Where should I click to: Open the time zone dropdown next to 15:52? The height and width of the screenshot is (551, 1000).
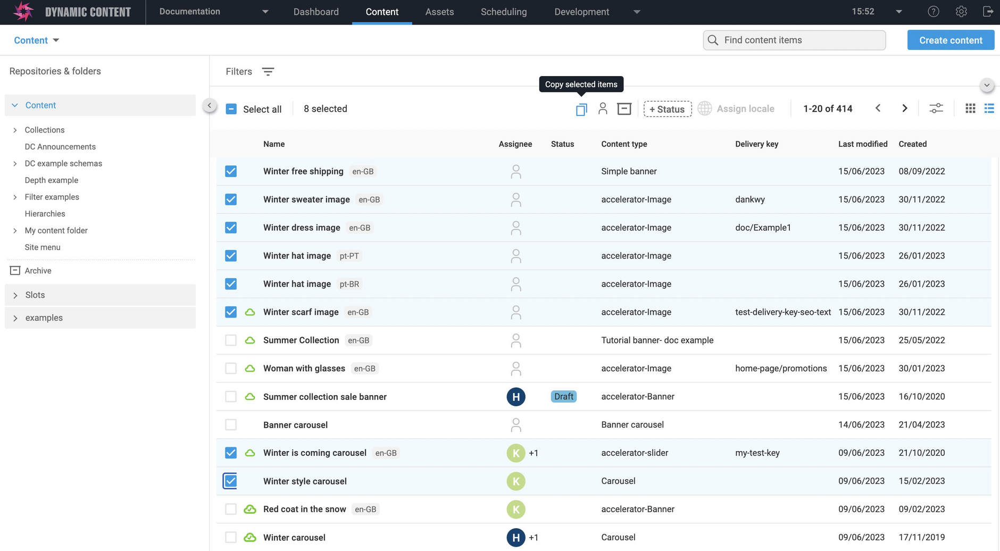(x=899, y=12)
